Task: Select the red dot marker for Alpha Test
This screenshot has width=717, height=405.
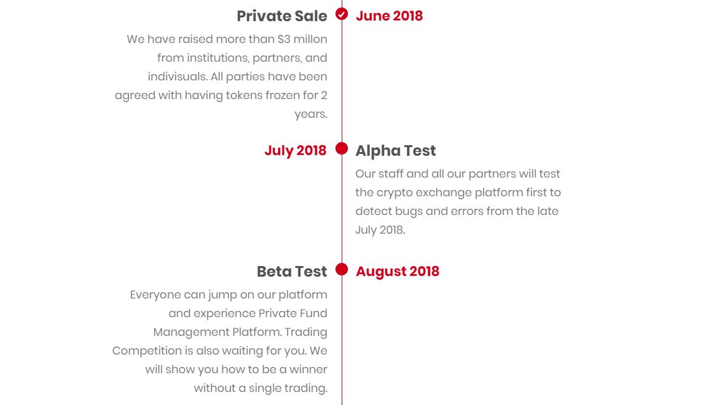Action: point(342,148)
